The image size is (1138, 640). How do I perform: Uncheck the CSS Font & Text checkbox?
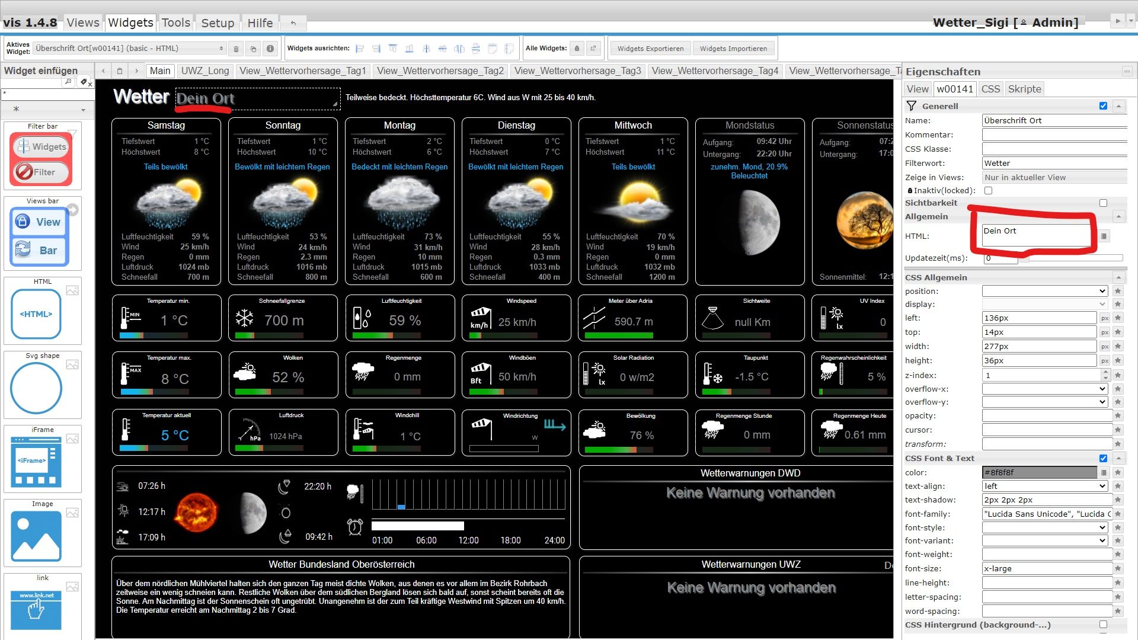pyautogui.click(x=1103, y=458)
